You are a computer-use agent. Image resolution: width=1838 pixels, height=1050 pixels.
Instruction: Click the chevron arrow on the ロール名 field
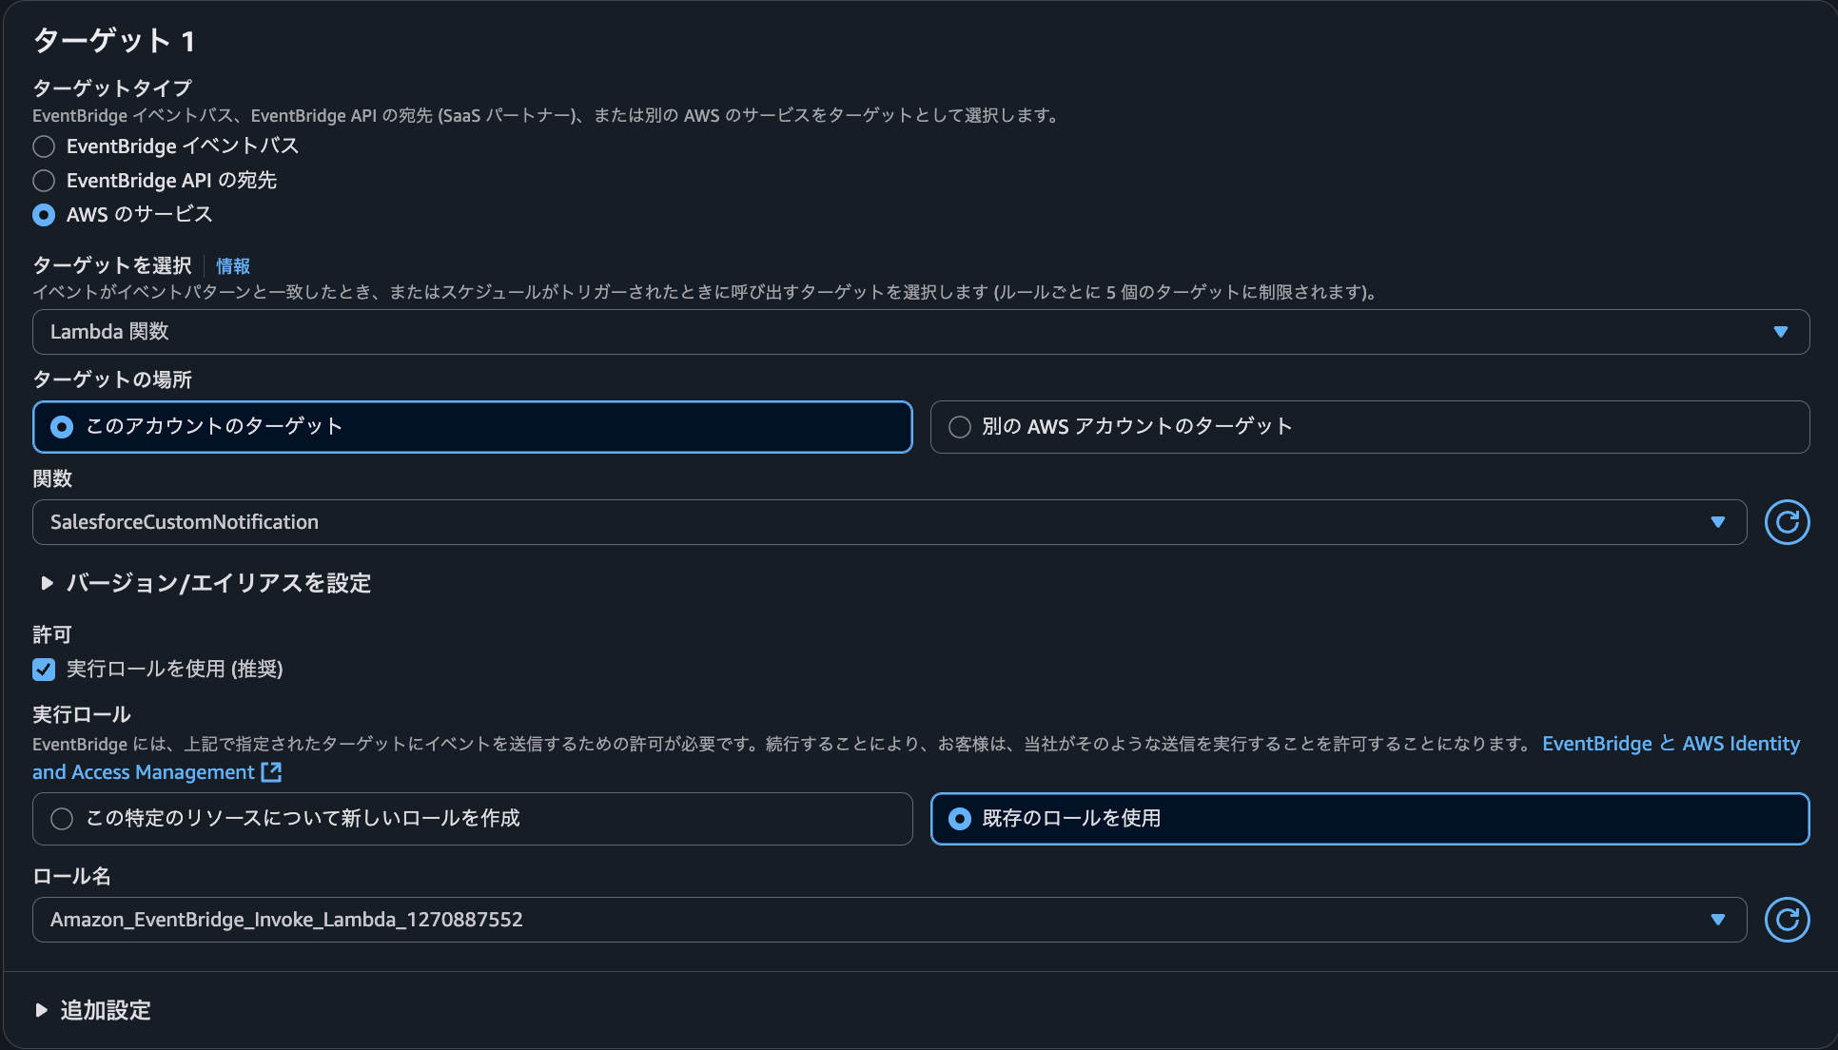1717,920
